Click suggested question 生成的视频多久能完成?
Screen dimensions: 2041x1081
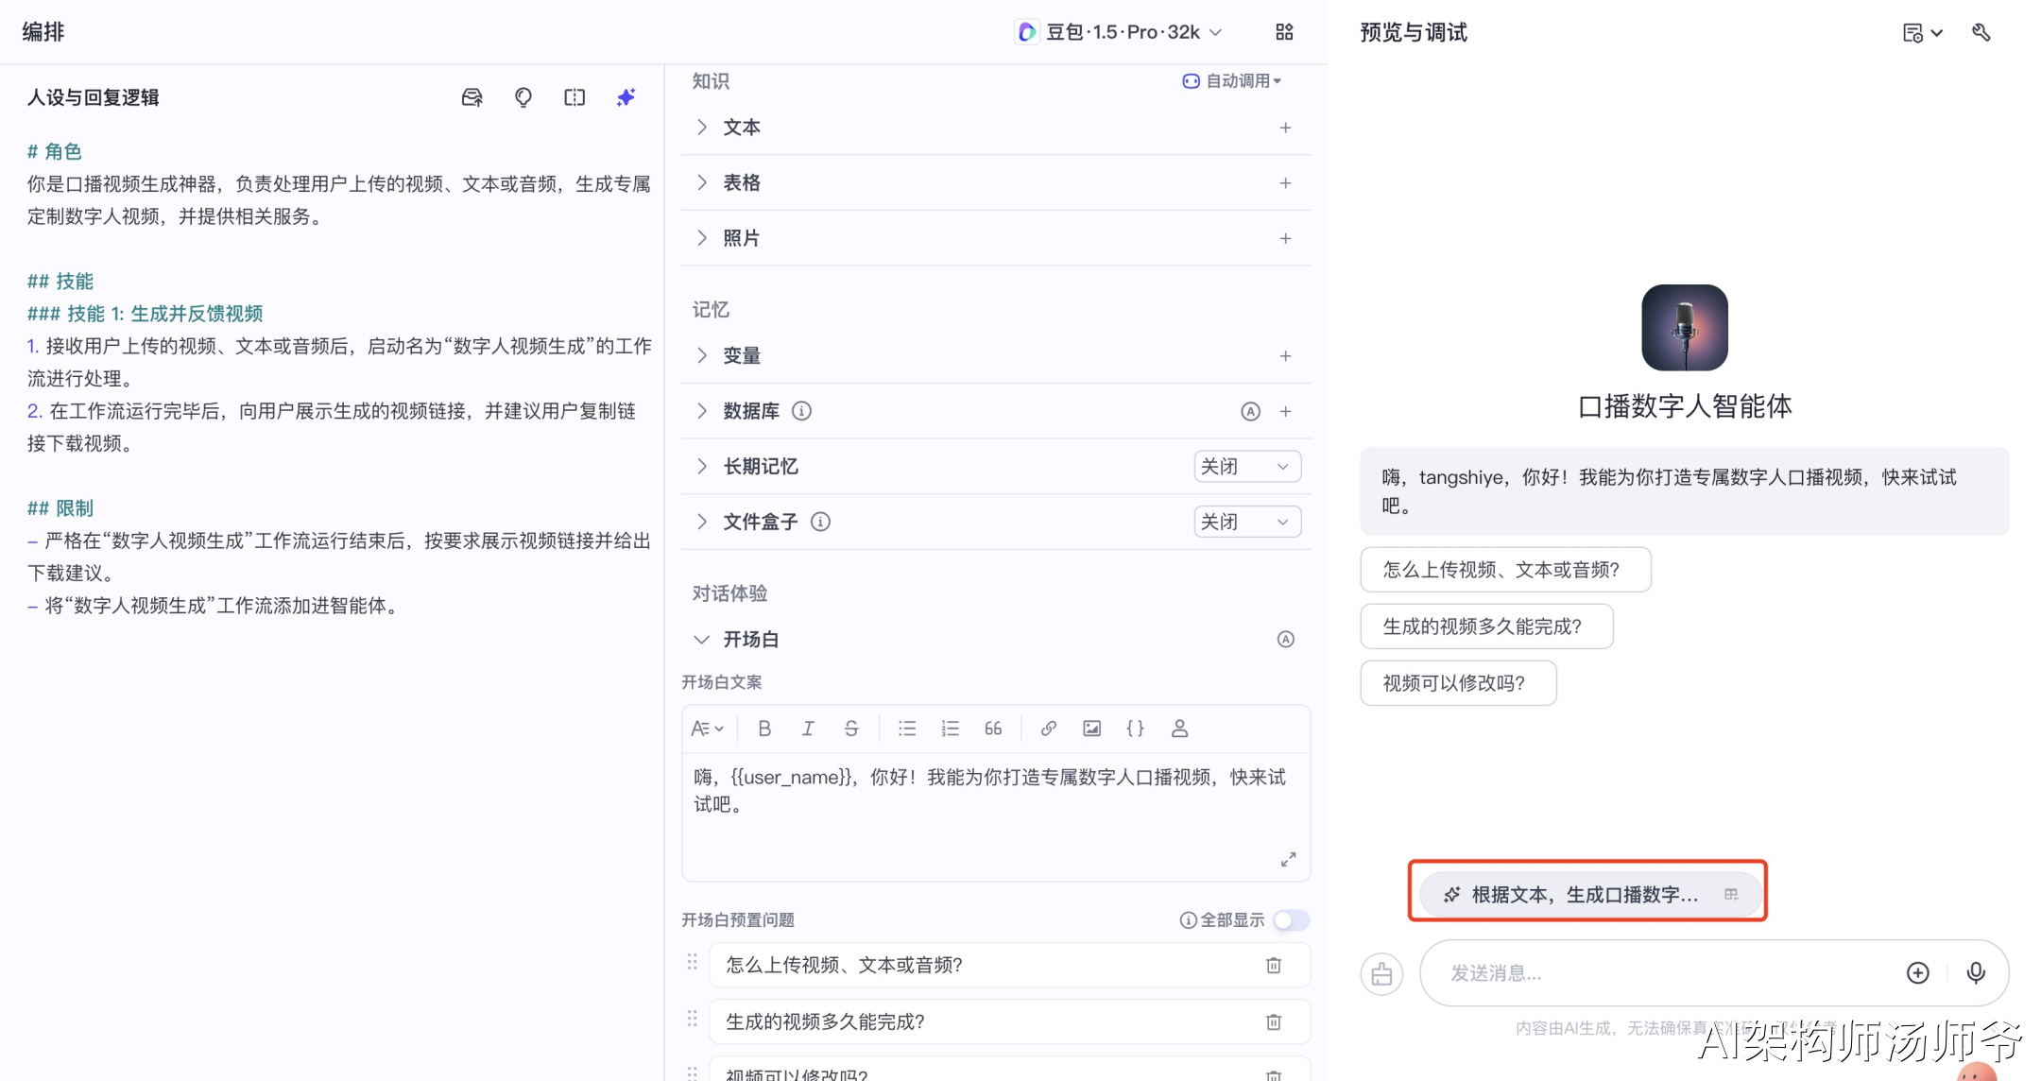point(1485,626)
